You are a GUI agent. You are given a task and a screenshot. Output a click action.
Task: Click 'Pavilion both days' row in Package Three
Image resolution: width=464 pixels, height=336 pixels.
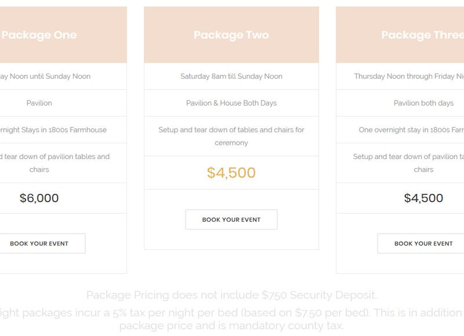400,103
